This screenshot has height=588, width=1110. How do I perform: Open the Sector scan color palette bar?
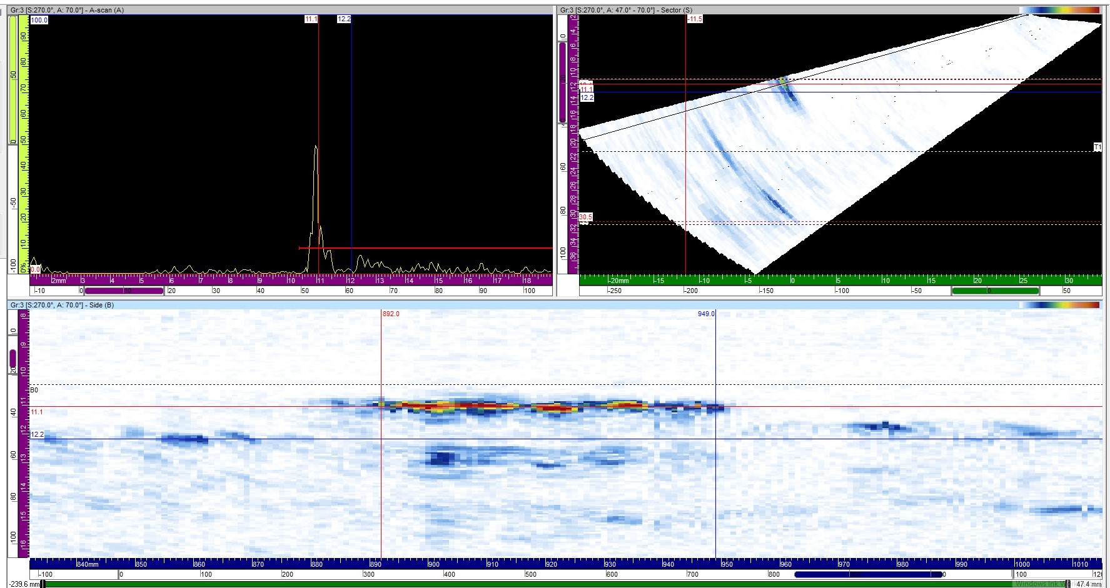pos(1059,10)
